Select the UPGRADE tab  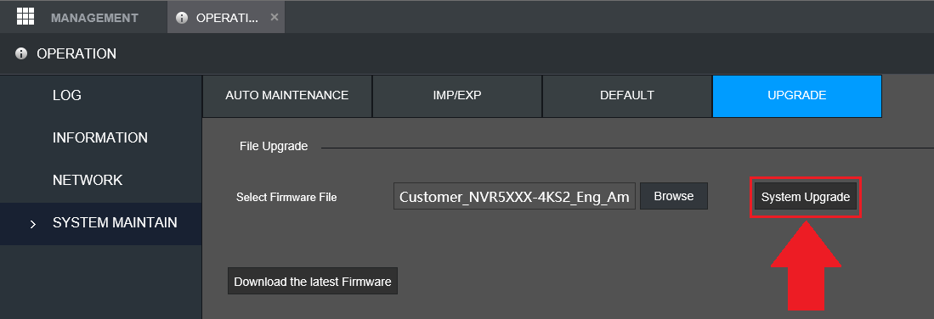pos(797,96)
